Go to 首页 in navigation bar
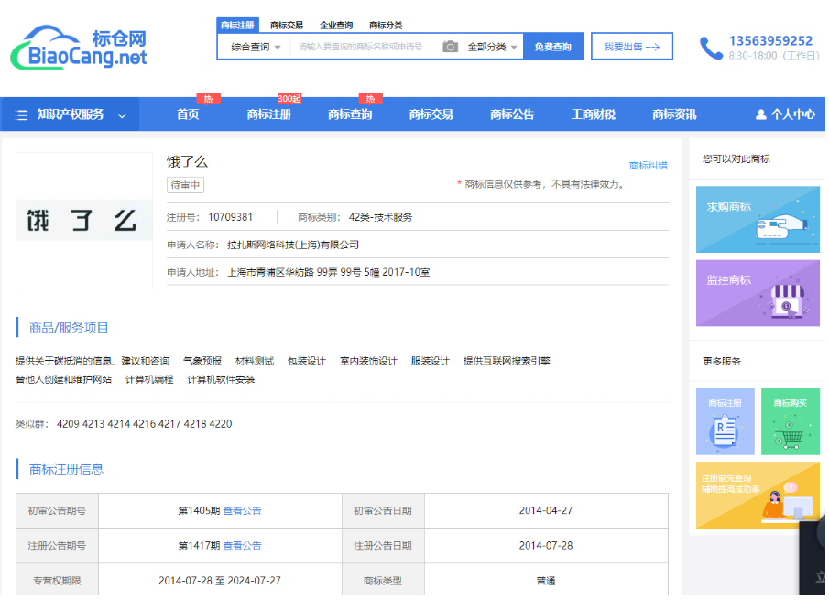The height and width of the screenshot is (600, 829). pos(188,115)
